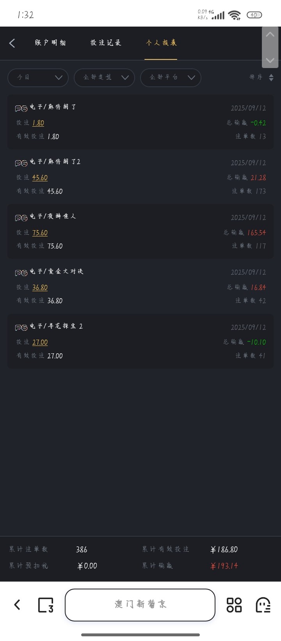Image resolution: width=281 pixels, height=641 pixels.
Task: Tap the scroll-down chevron at top right
Action: click(270, 60)
